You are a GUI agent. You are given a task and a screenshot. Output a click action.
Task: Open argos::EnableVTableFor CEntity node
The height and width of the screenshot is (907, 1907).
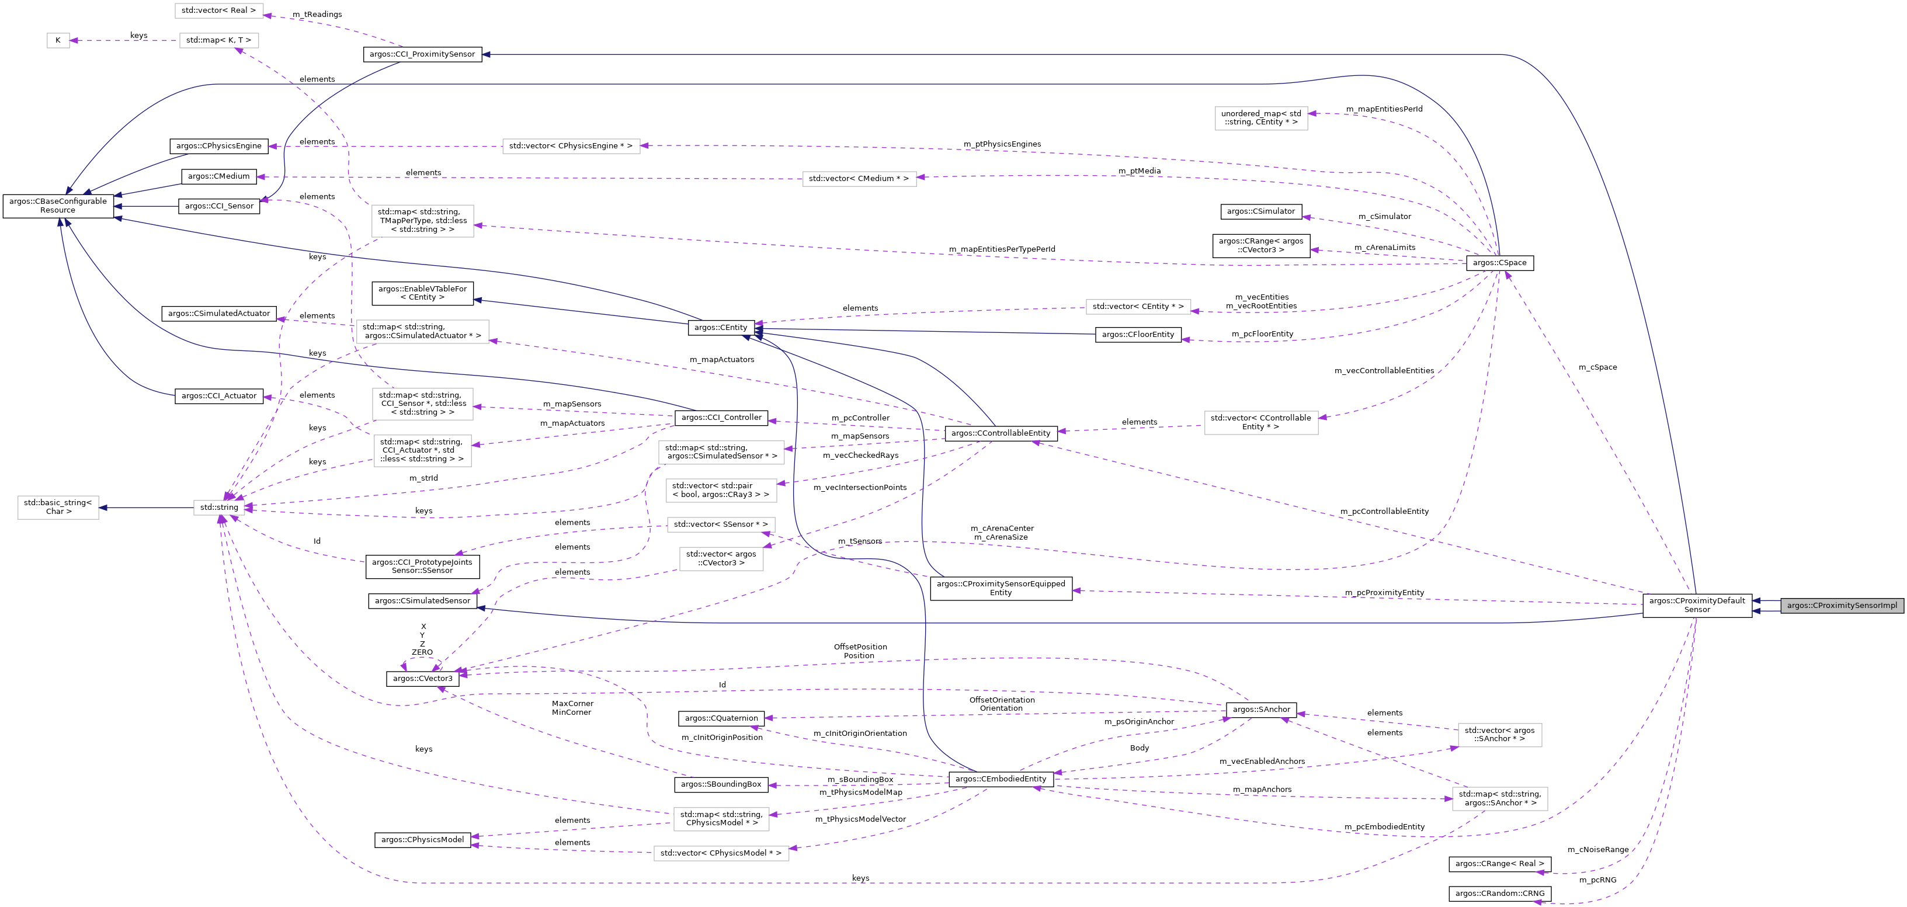[423, 293]
